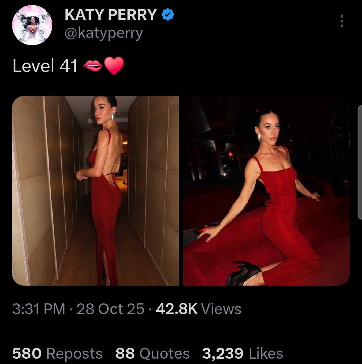The width and height of the screenshot is (362, 364).
Task: Open the profile avatar picture
Action: click(x=32, y=25)
